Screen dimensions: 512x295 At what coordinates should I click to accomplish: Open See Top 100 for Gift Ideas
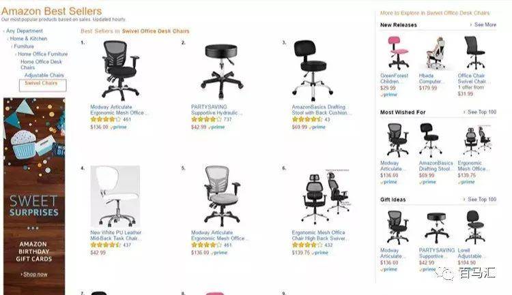pos(482,199)
